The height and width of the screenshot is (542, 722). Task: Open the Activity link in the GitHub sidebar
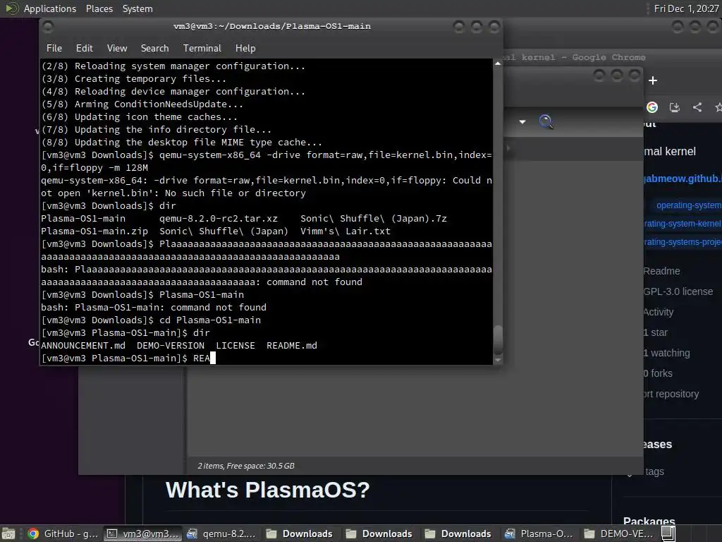point(659,312)
